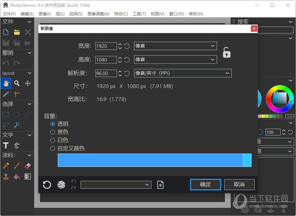Click the Open folder icon
296x216 pixels.
17,32
